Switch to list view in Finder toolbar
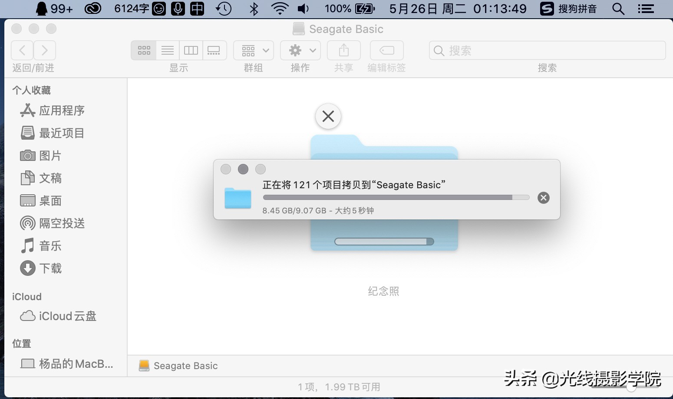This screenshot has width=673, height=399. pyautogui.click(x=167, y=50)
